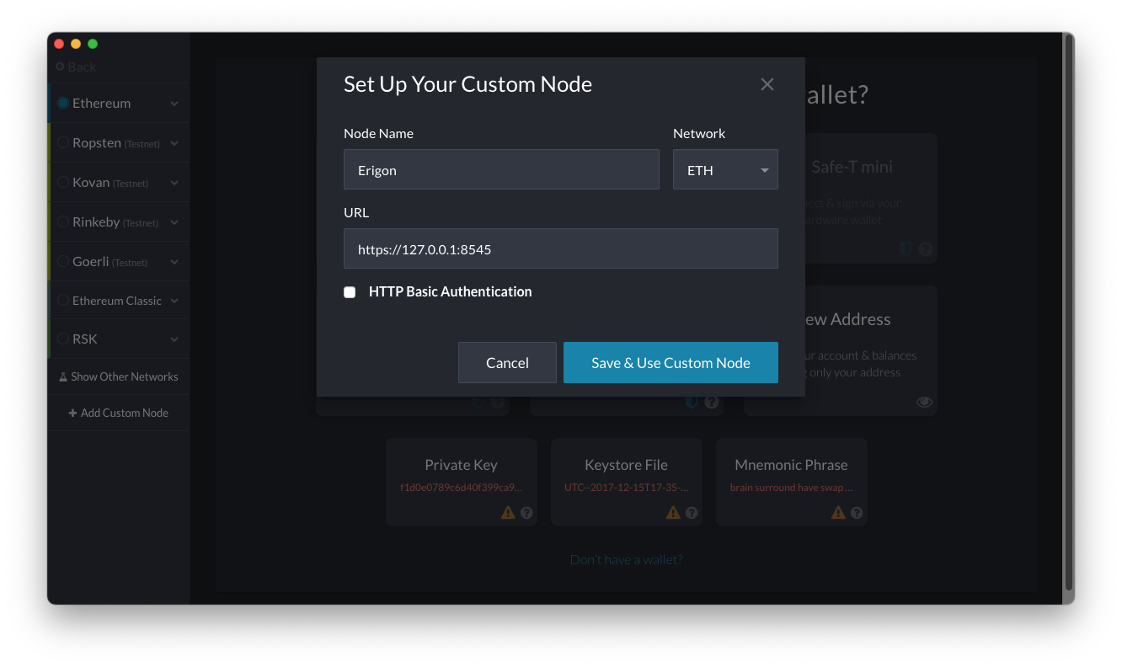Click into the URL input field
Screen dimensions: 1122x667
[560, 249]
